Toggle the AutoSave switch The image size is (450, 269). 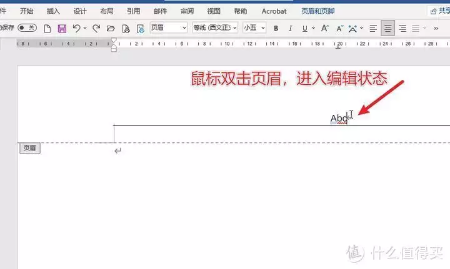[x=27, y=28]
